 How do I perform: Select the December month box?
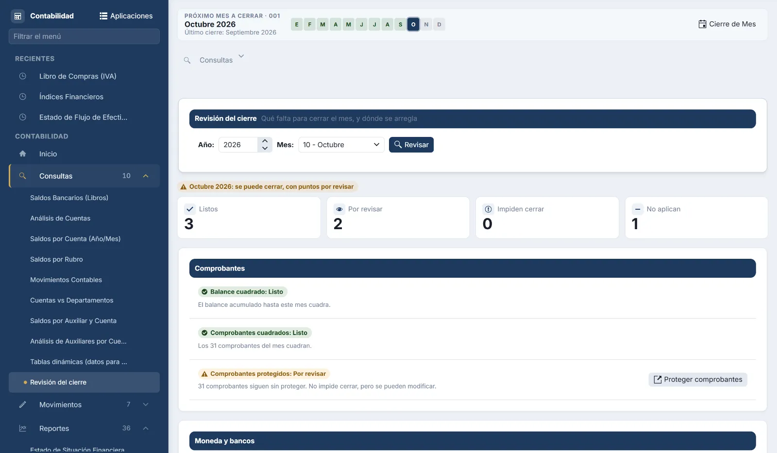(x=439, y=24)
